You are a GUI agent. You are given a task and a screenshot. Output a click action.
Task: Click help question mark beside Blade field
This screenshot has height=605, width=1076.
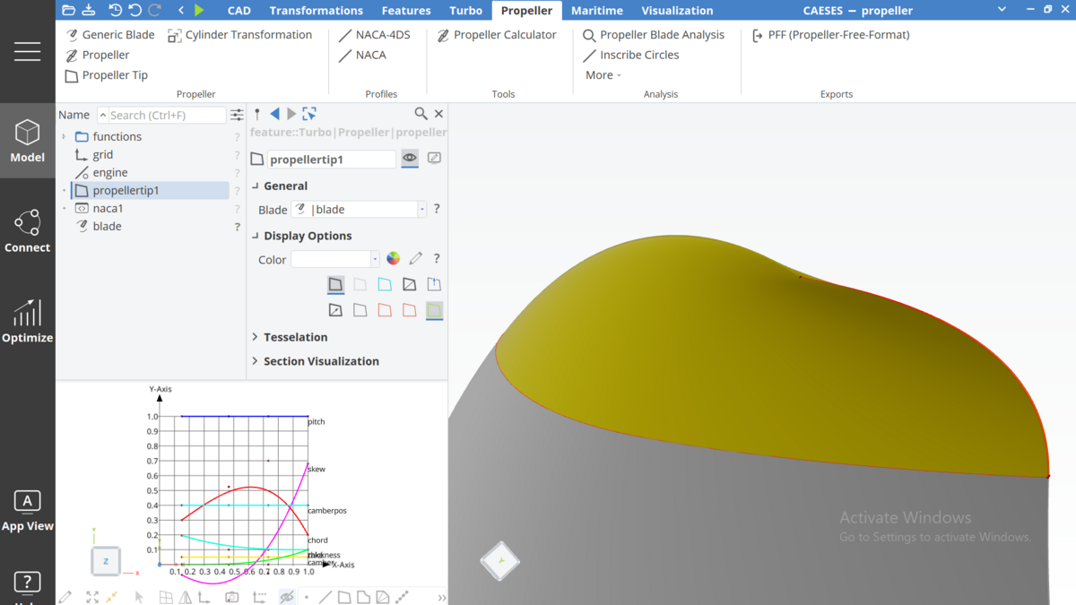[437, 209]
